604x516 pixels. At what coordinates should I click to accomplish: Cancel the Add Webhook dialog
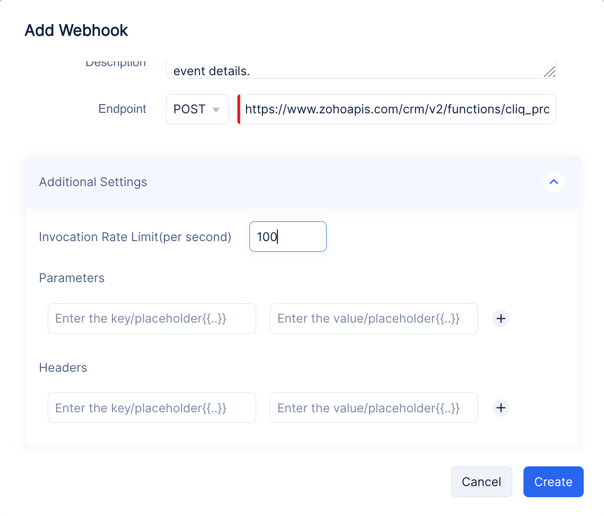point(481,482)
